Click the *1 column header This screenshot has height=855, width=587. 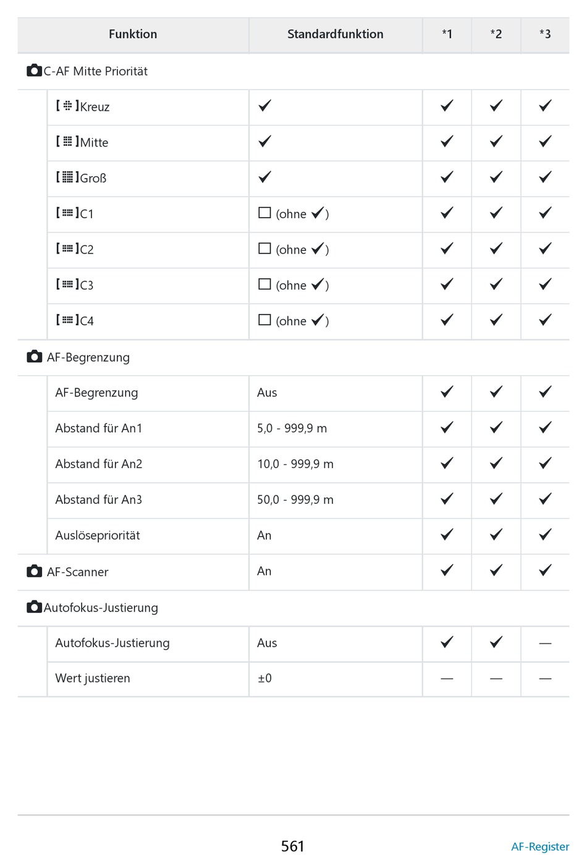pyautogui.click(x=447, y=34)
